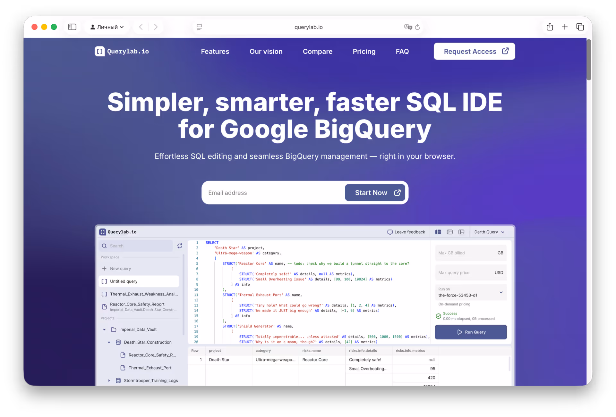Click the Leave feedback chat icon

click(390, 232)
